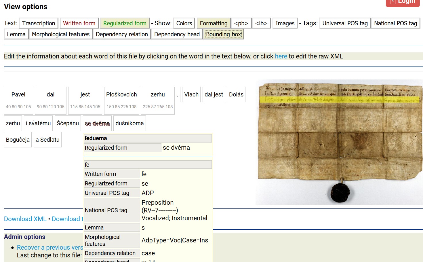Edit the word 'dušníkoma'
The image size is (423, 262).
129,123
